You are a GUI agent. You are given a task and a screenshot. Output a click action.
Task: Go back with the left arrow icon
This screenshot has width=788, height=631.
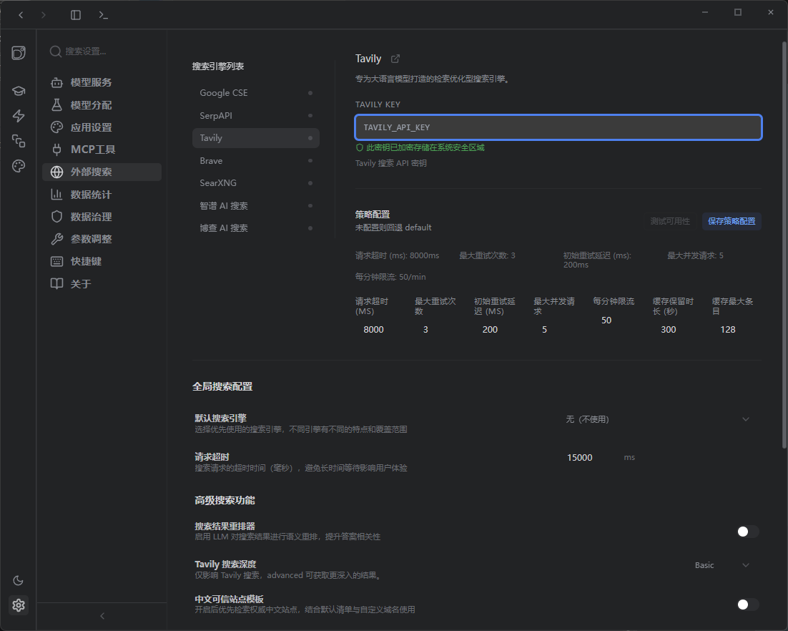tap(21, 15)
